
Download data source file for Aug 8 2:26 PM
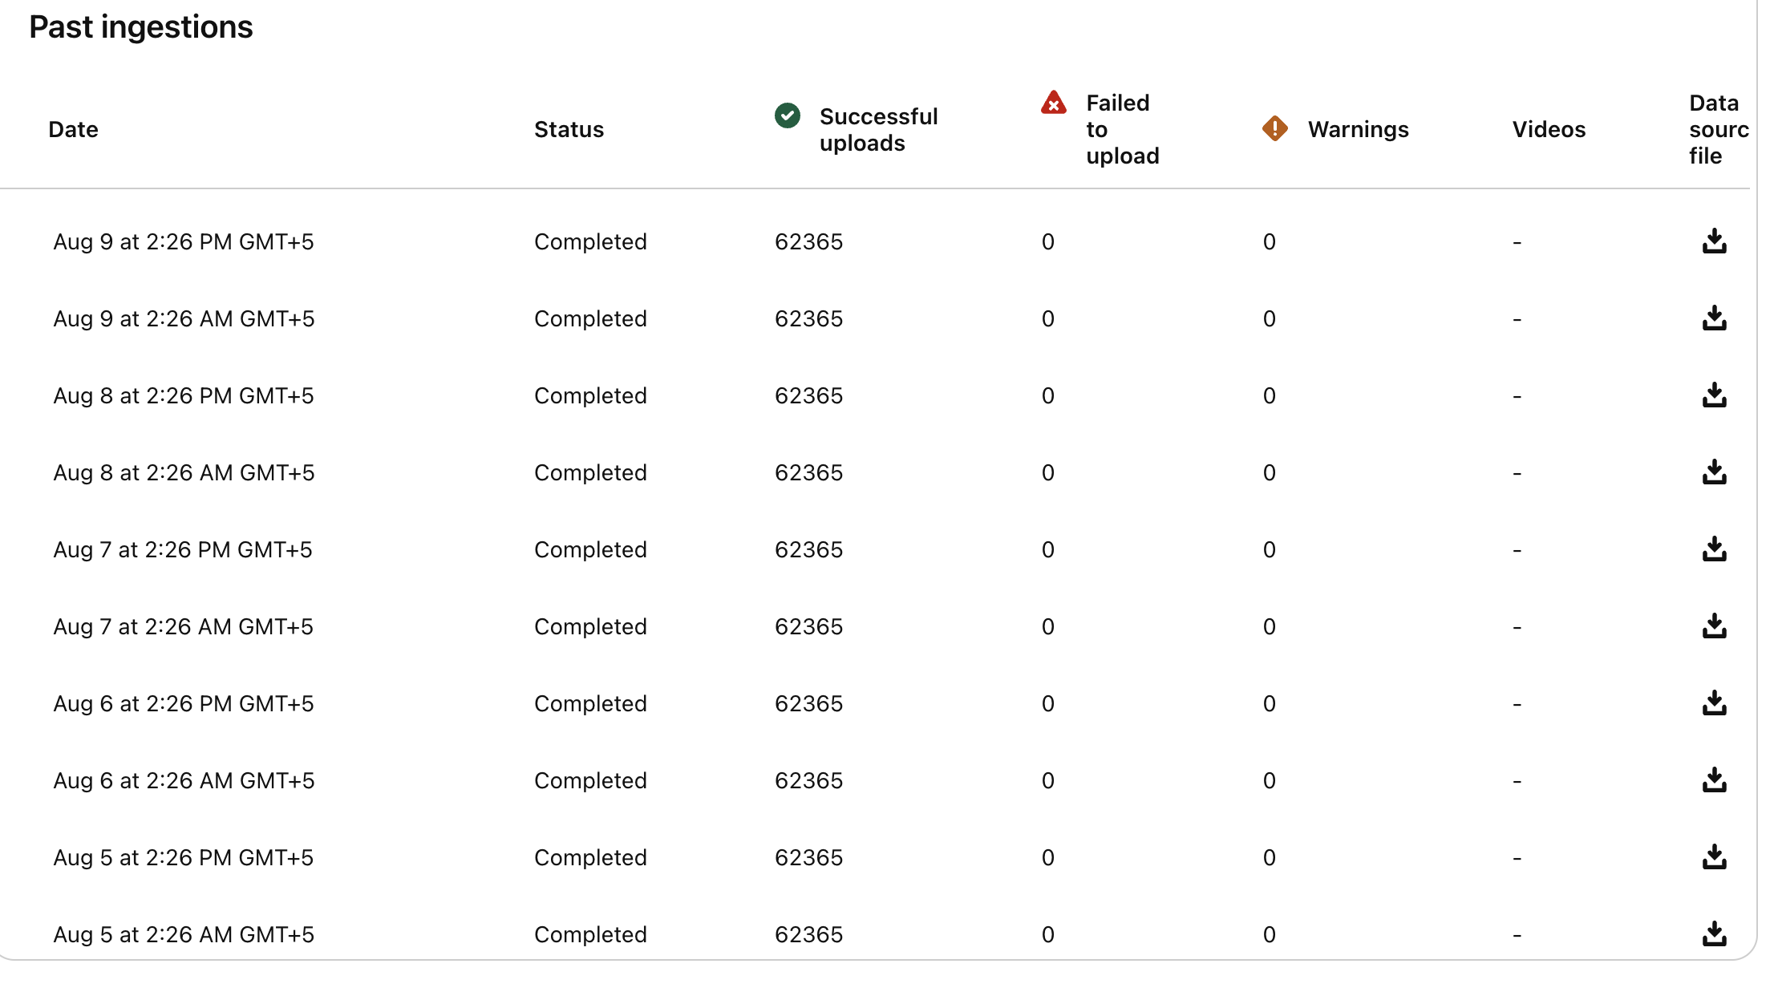click(1714, 395)
